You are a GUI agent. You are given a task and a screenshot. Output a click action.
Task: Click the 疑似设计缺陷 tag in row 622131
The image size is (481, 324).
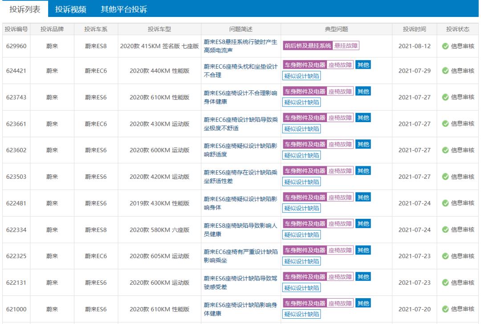click(x=302, y=288)
